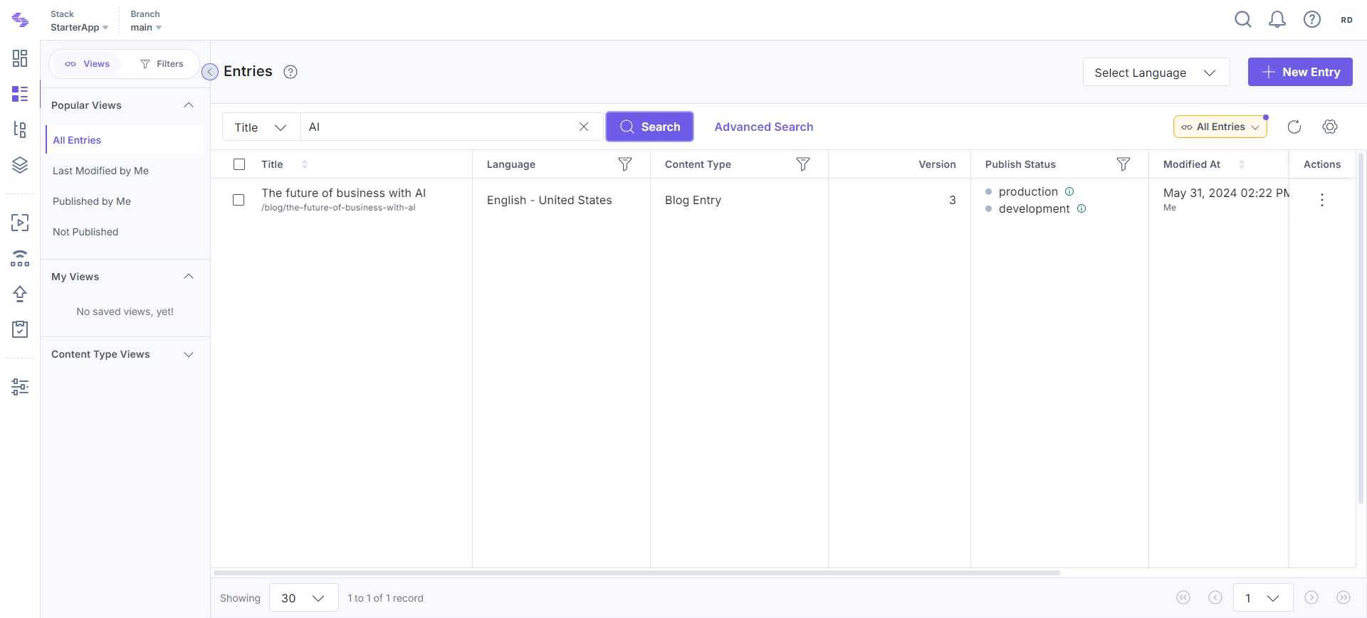
Task: Click the Entries help info icon
Action: [290, 72]
